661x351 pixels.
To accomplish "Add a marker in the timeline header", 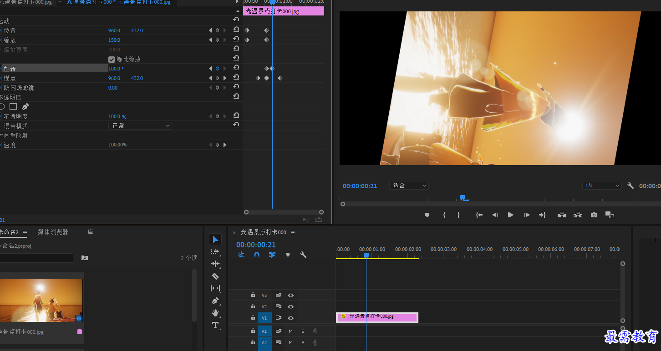I will [x=288, y=255].
